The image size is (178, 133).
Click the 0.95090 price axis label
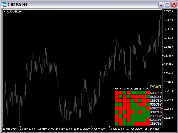(168, 11)
